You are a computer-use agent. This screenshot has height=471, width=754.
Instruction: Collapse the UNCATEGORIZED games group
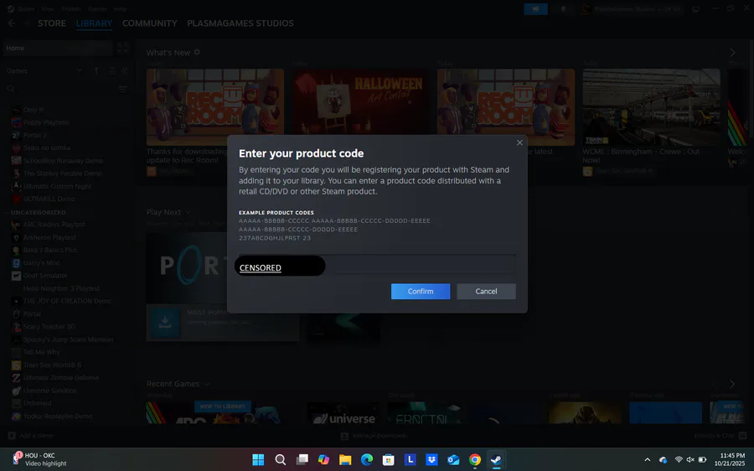(x=38, y=212)
